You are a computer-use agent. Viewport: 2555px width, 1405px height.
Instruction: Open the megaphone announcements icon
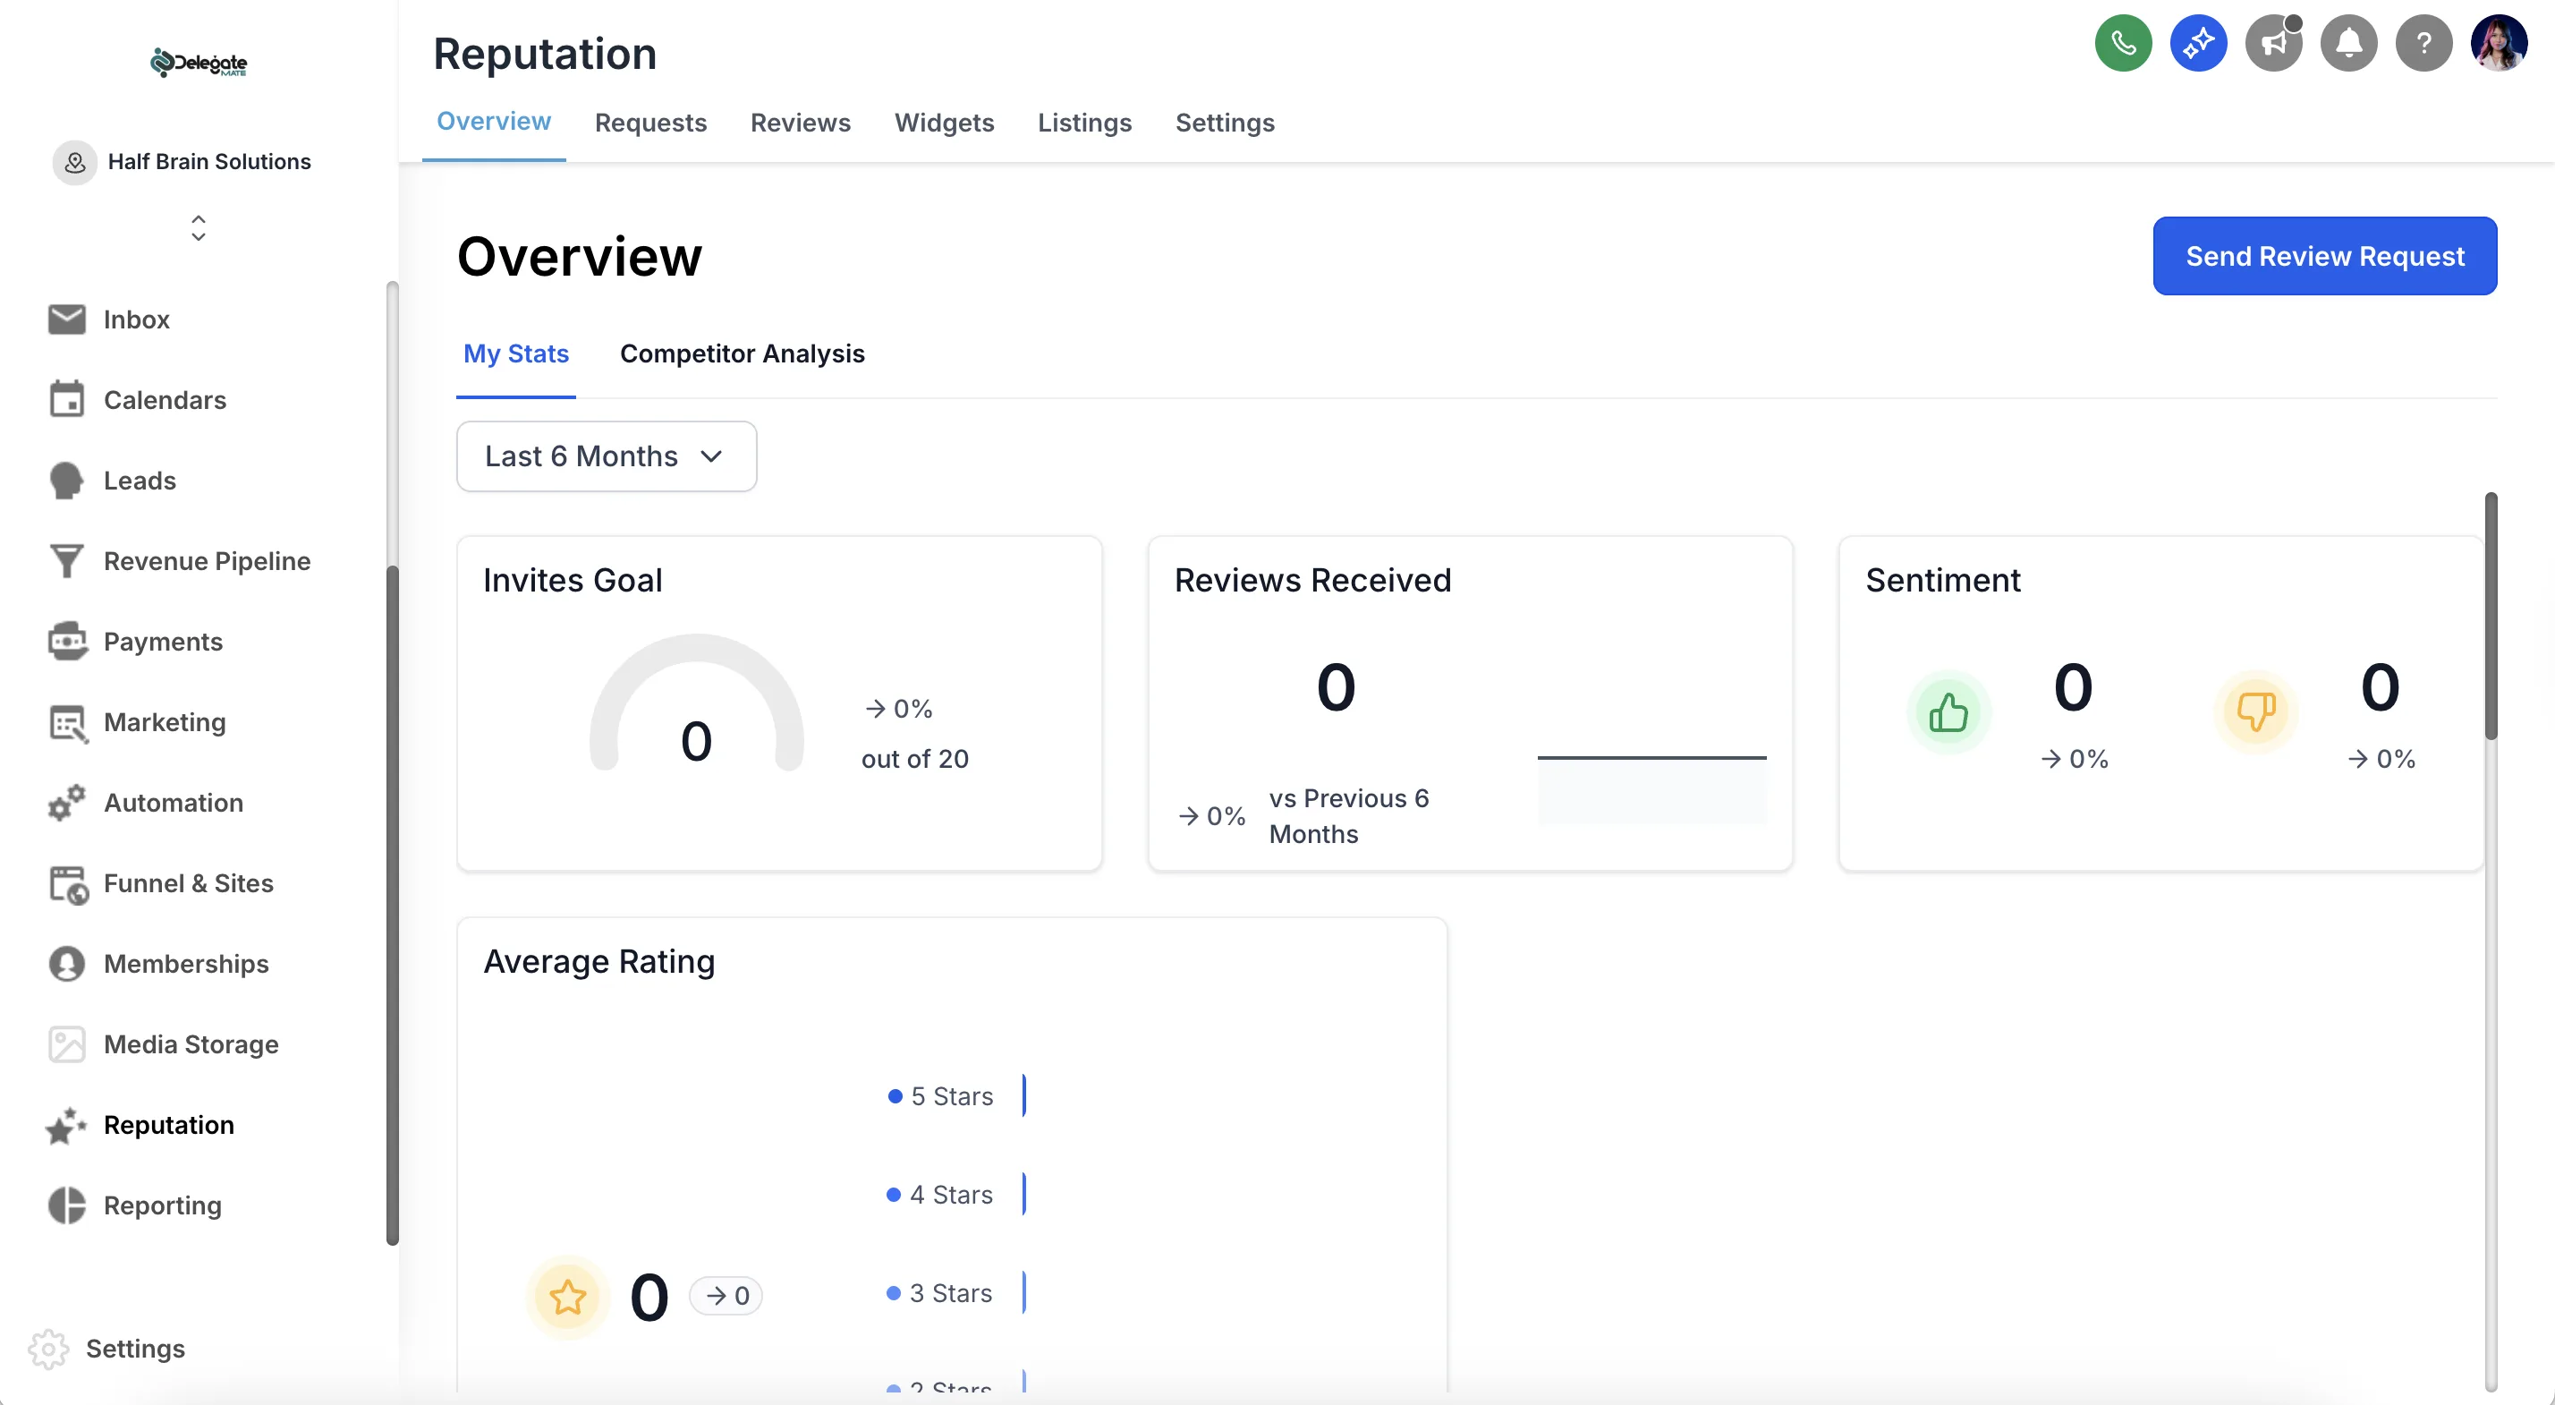(x=2273, y=43)
